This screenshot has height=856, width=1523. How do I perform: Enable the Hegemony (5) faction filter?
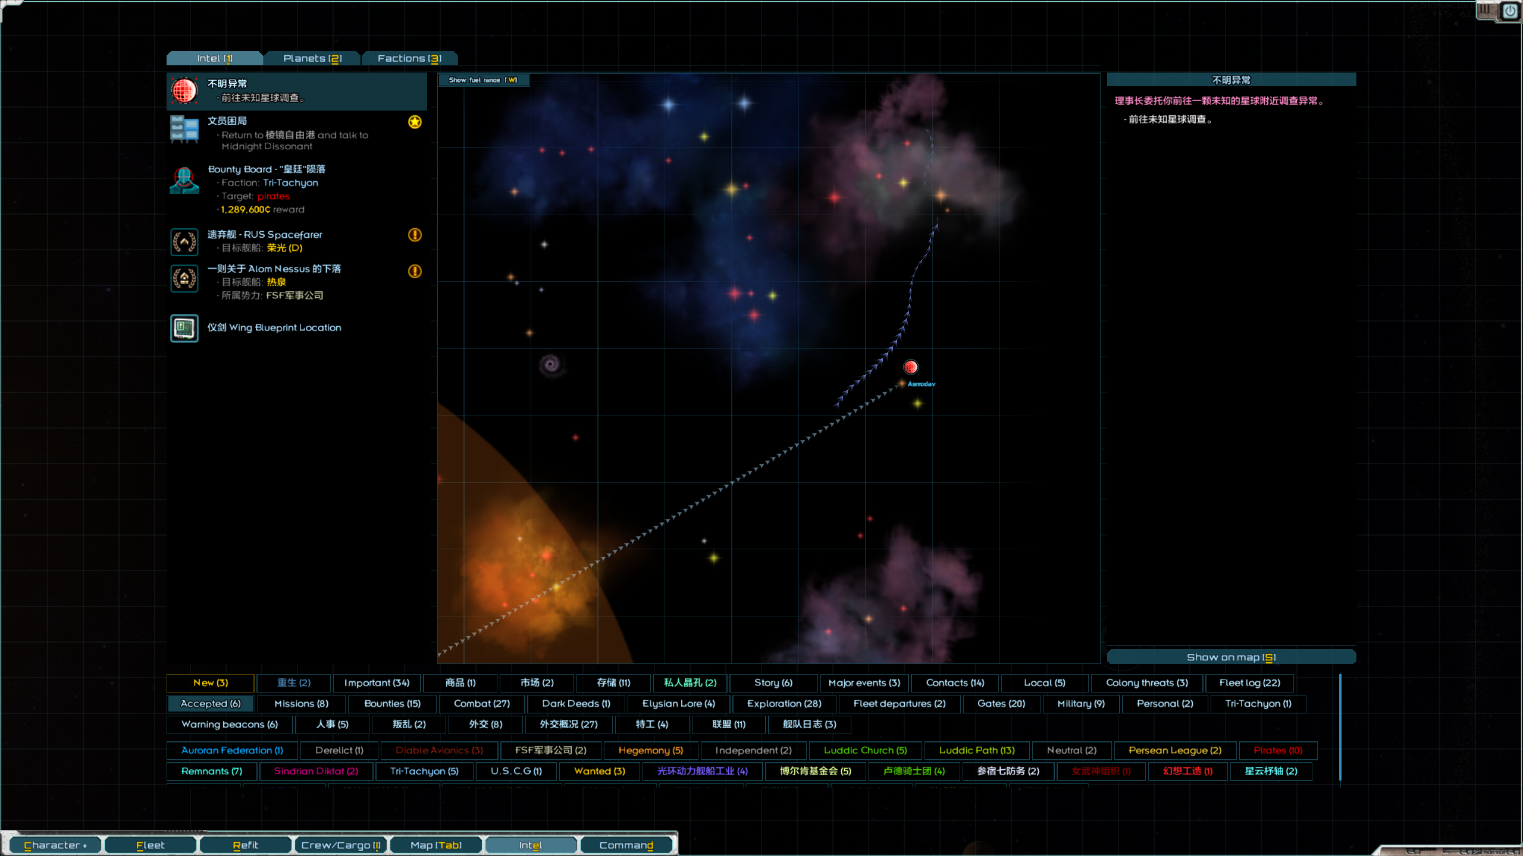(651, 750)
